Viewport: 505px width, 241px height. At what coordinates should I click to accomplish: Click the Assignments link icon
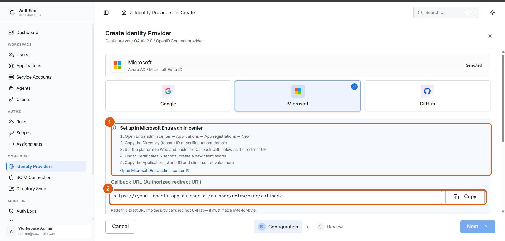point(11,144)
